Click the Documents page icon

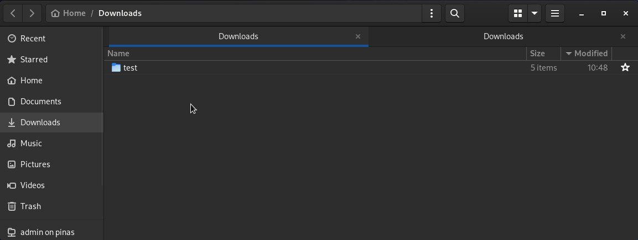(12, 102)
